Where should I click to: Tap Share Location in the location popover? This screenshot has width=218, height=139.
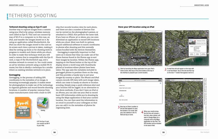pos(197,54)
